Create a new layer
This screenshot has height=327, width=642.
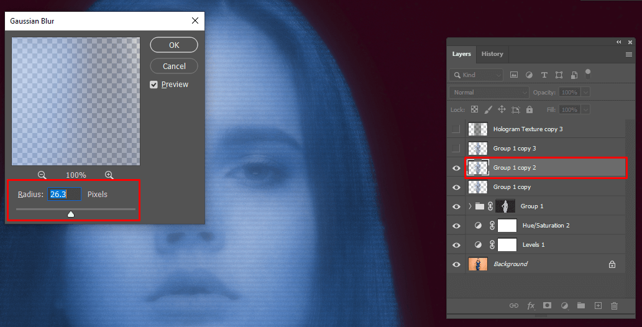pyautogui.click(x=598, y=305)
